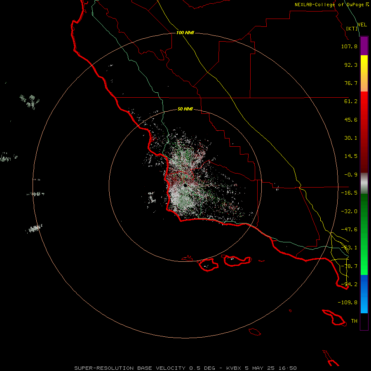Click the -32.0 scale value
The height and width of the screenshot is (371, 371).
349,211
